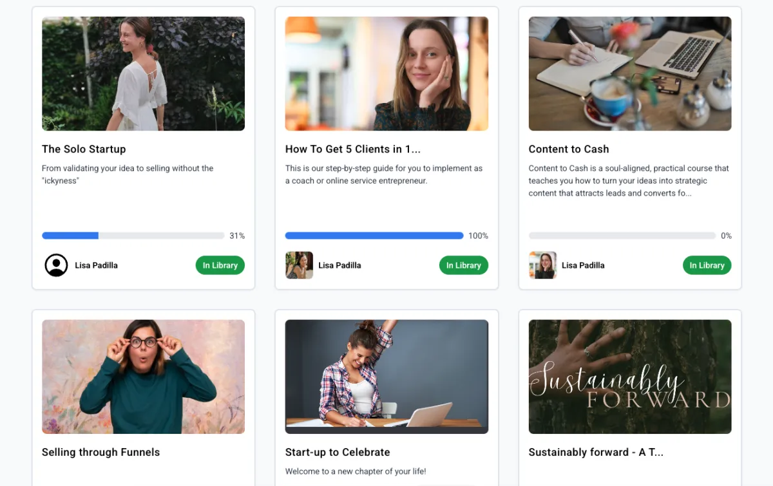Click Lisa Padilla's photo avatar on How To Get 5 Clients

coord(299,265)
